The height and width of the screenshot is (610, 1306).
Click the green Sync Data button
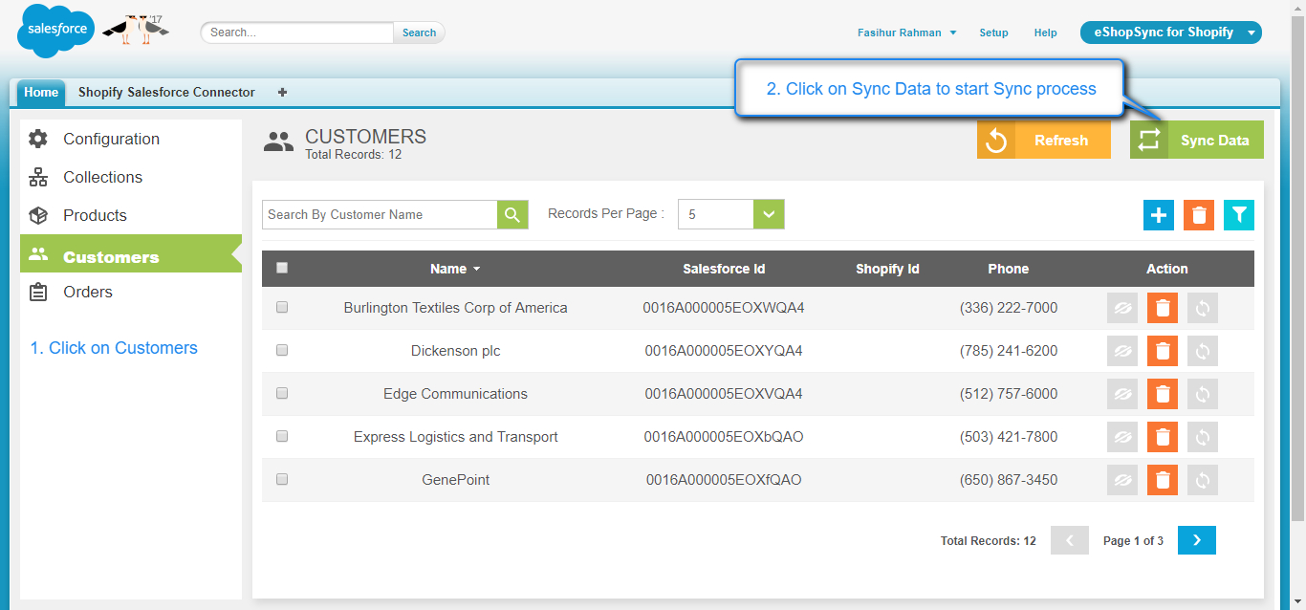click(x=1197, y=140)
